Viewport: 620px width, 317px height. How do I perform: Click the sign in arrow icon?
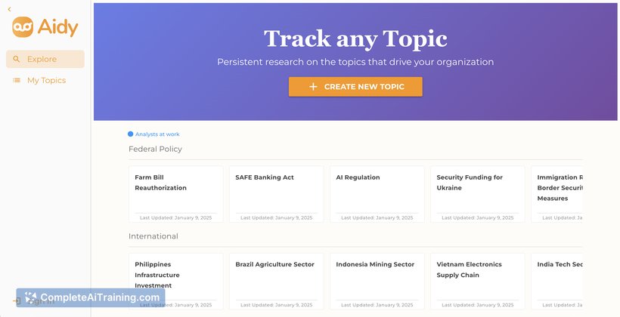click(17, 301)
